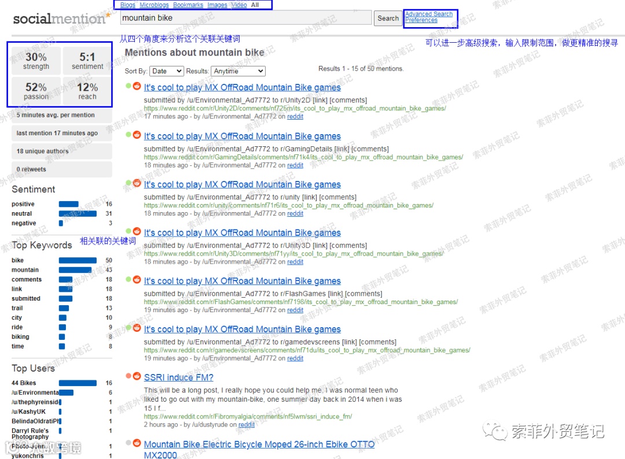Click the 5:1 sentiment tile
This screenshot has height=459, width=625.
(87, 61)
